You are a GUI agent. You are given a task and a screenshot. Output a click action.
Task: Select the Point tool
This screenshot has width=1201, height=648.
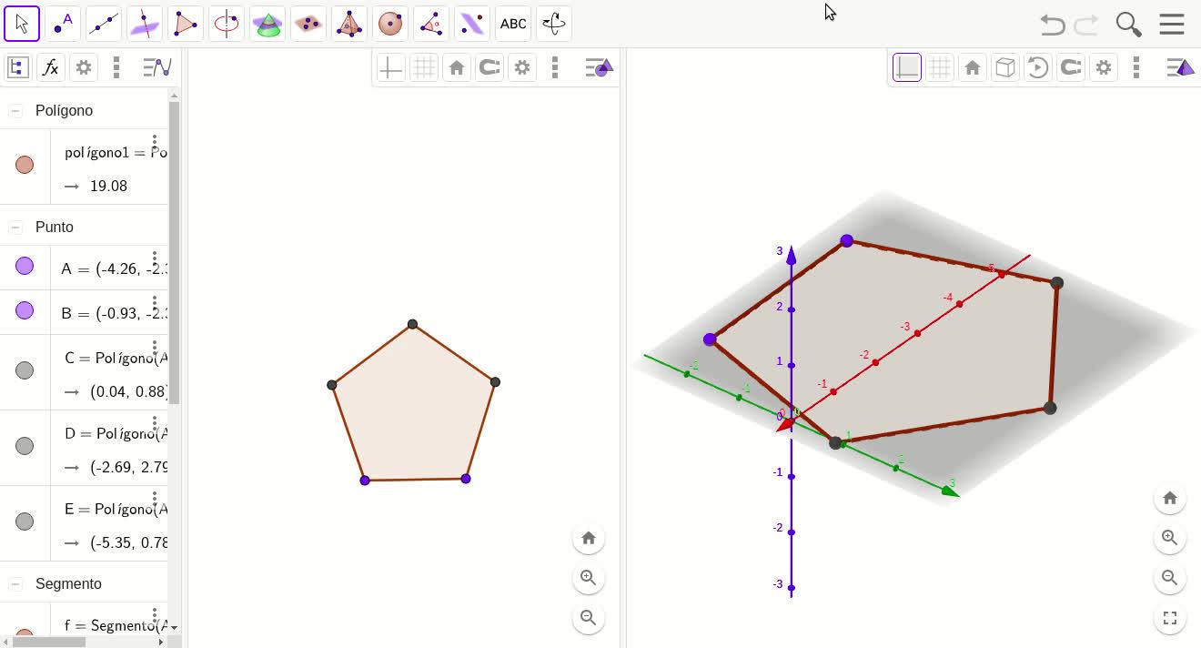tap(63, 24)
